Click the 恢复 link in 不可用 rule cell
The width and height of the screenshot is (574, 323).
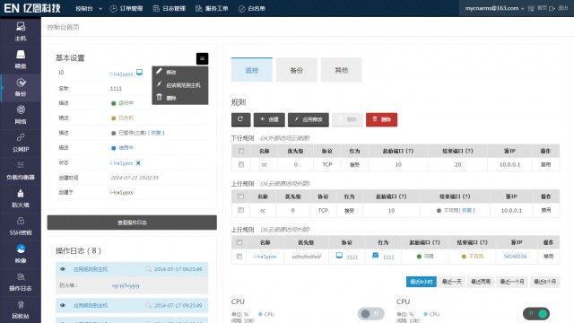[466, 210]
